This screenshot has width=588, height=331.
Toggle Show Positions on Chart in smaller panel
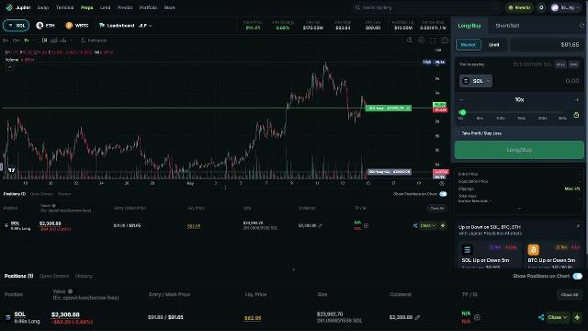click(443, 194)
